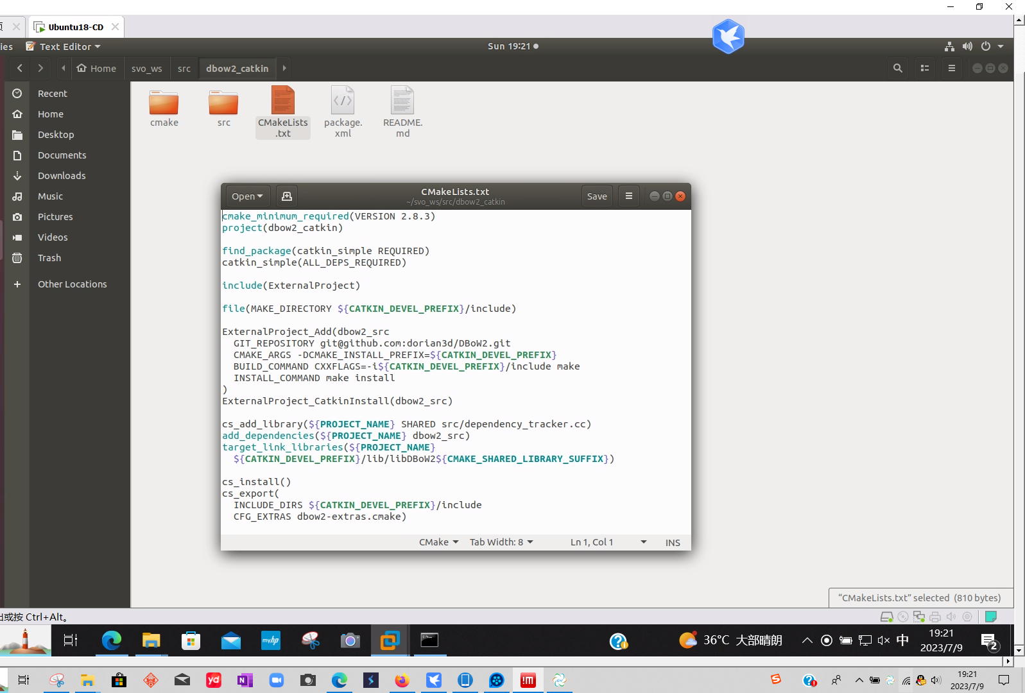
Task: Go to the Home path segment
Action: click(x=97, y=68)
